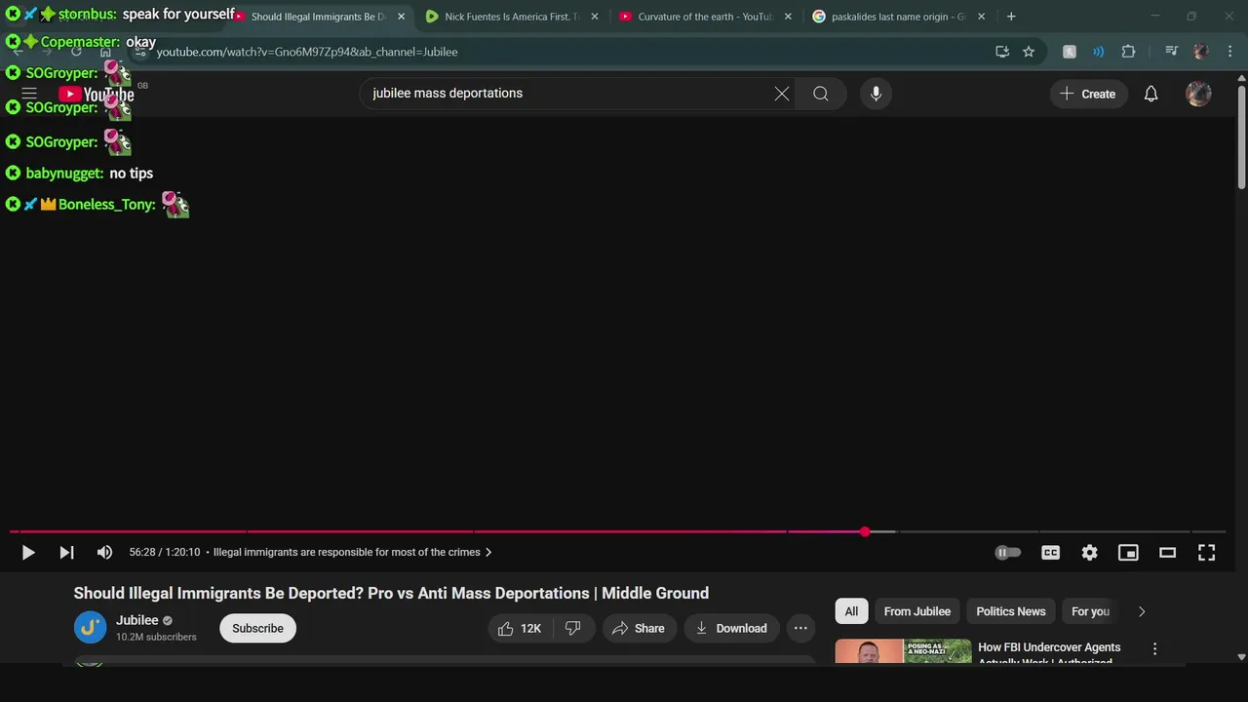Image resolution: width=1248 pixels, height=702 pixels.
Task: Skip to the next video
Action: (66, 553)
